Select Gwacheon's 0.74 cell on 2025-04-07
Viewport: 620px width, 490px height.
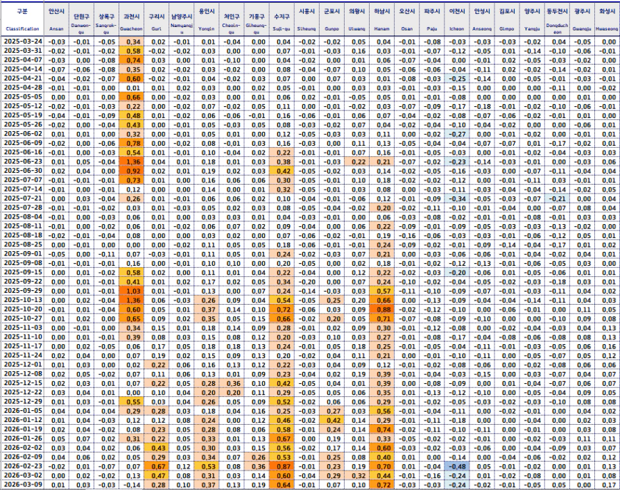[131, 60]
